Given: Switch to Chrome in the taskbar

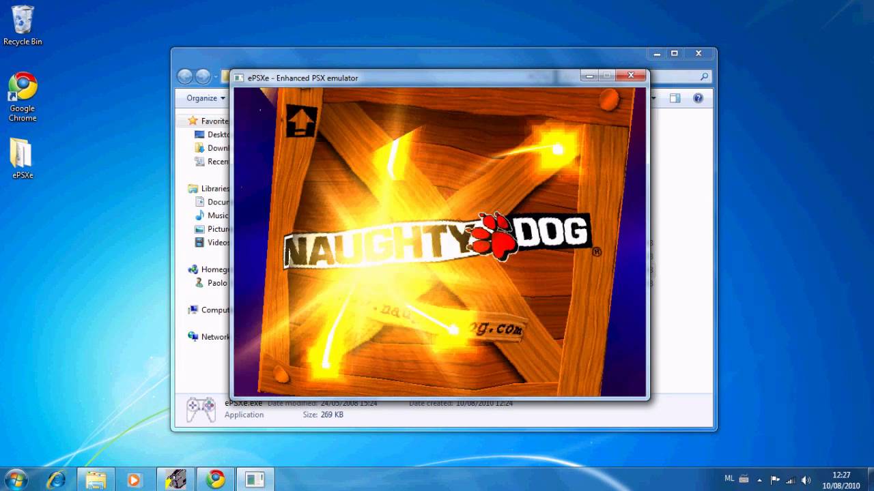Looking at the screenshot, I should click(x=215, y=479).
